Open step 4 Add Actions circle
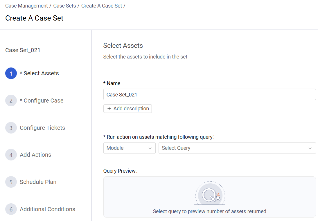This screenshot has width=318, height=221. 11,155
